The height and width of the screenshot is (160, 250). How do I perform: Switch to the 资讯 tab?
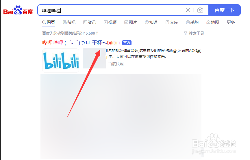[90, 22]
